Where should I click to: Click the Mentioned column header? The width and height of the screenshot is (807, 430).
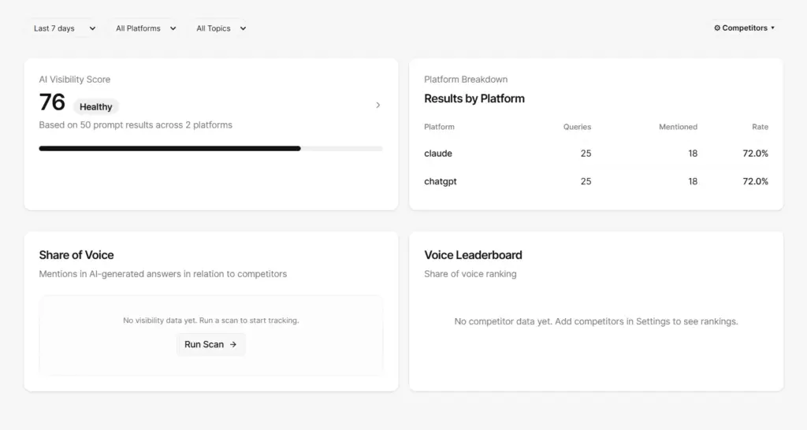(x=678, y=127)
